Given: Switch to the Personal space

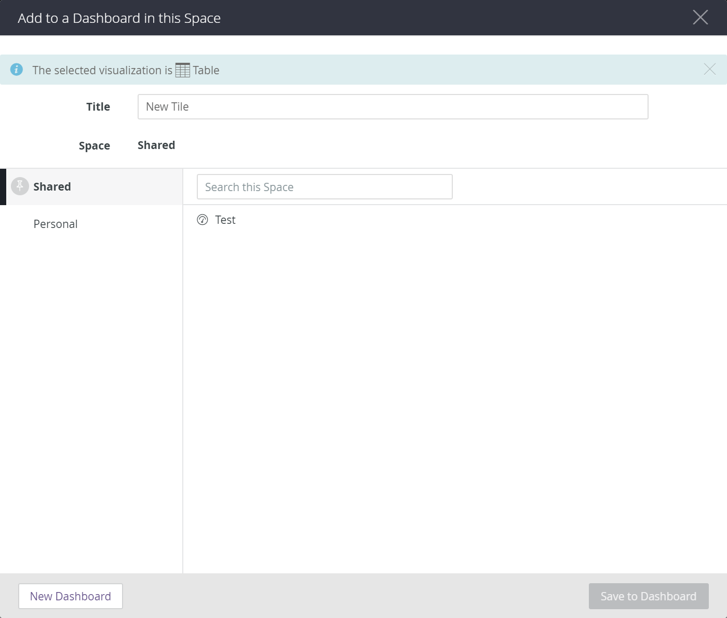Looking at the screenshot, I should (x=56, y=224).
